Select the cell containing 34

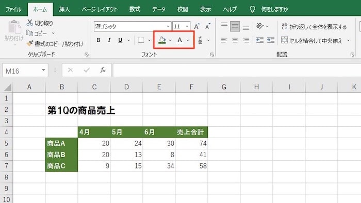[159, 166]
